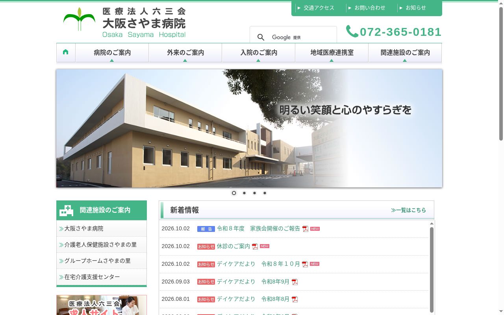Open デイケアだより 令和8年9月 link
504x315 pixels.
[x=253, y=282]
